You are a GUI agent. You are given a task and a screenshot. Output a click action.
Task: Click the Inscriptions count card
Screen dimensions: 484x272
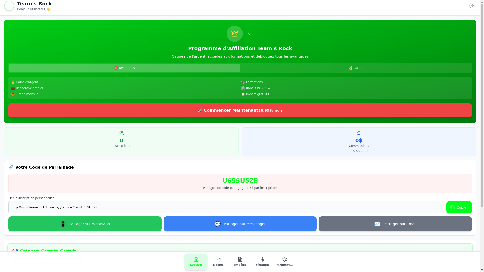click(121, 142)
